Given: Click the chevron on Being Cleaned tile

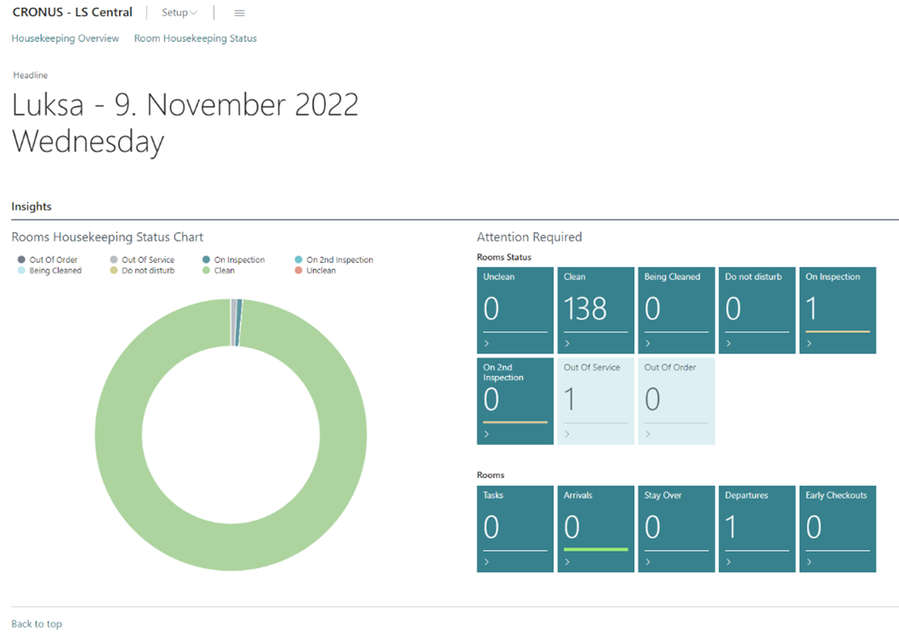Looking at the screenshot, I should [x=648, y=344].
